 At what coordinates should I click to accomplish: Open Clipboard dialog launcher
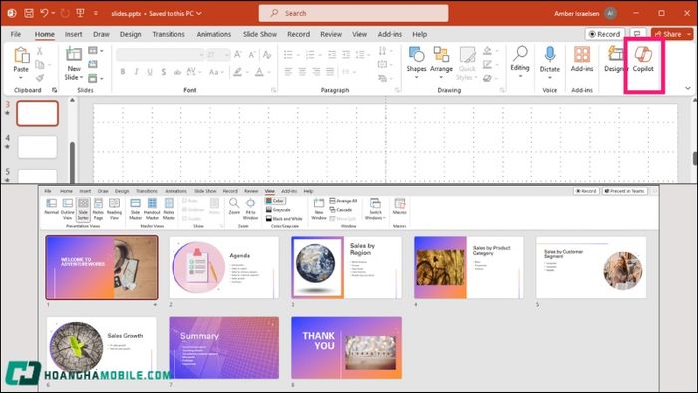54,90
